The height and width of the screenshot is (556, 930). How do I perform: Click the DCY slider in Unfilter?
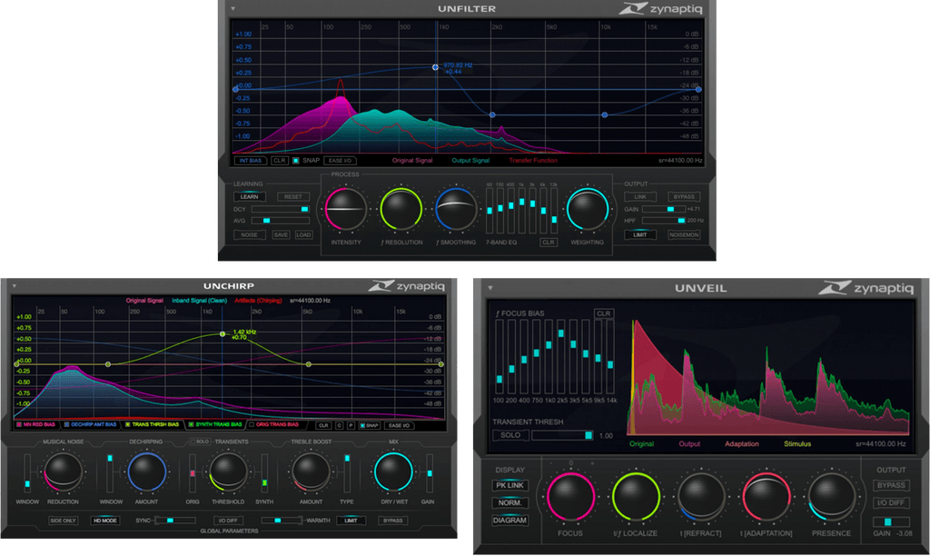pos(280,209)
